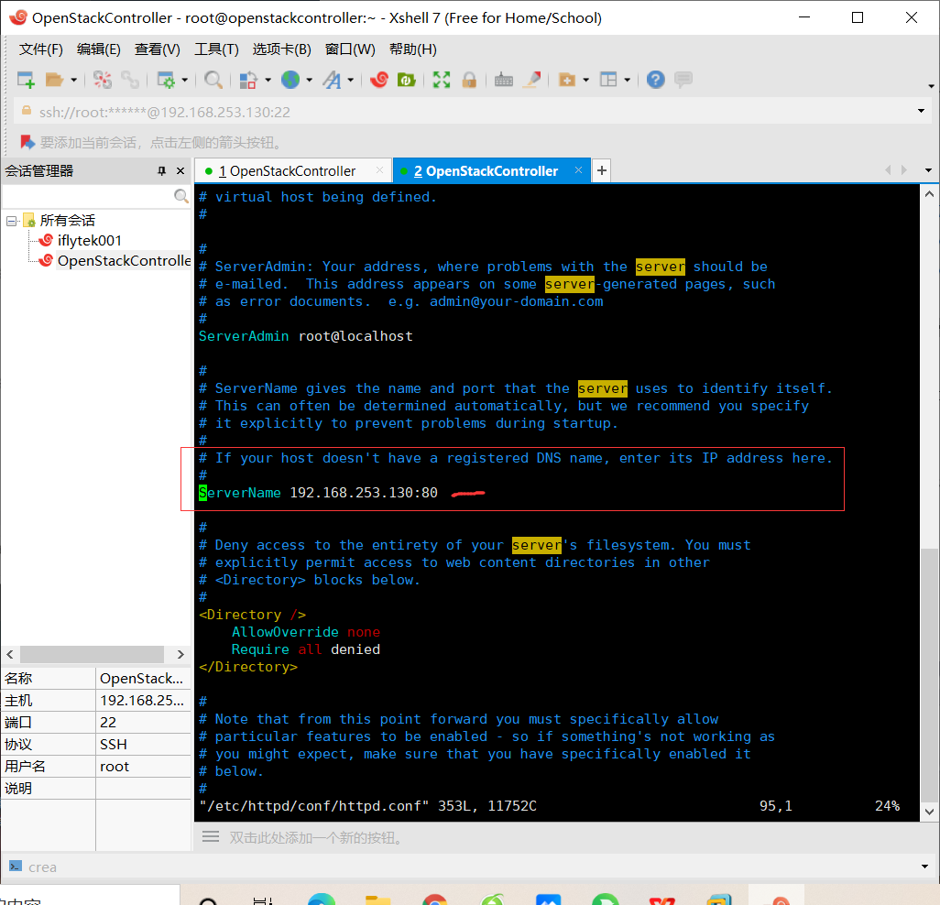Screen dimensions: 940x905
Task: Click the globe encoding icon
Action: pos(290,80)
